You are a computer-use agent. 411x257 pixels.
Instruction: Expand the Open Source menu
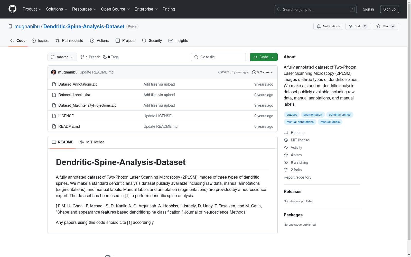(x=116, y=9)
